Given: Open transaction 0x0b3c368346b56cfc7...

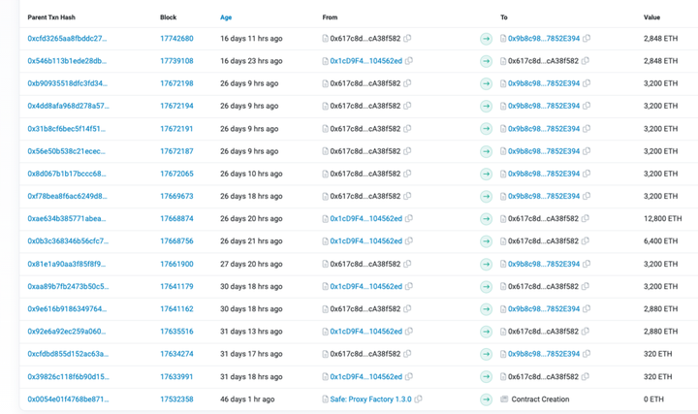Looking at the screenshot, I should click(x=68, y=241).
